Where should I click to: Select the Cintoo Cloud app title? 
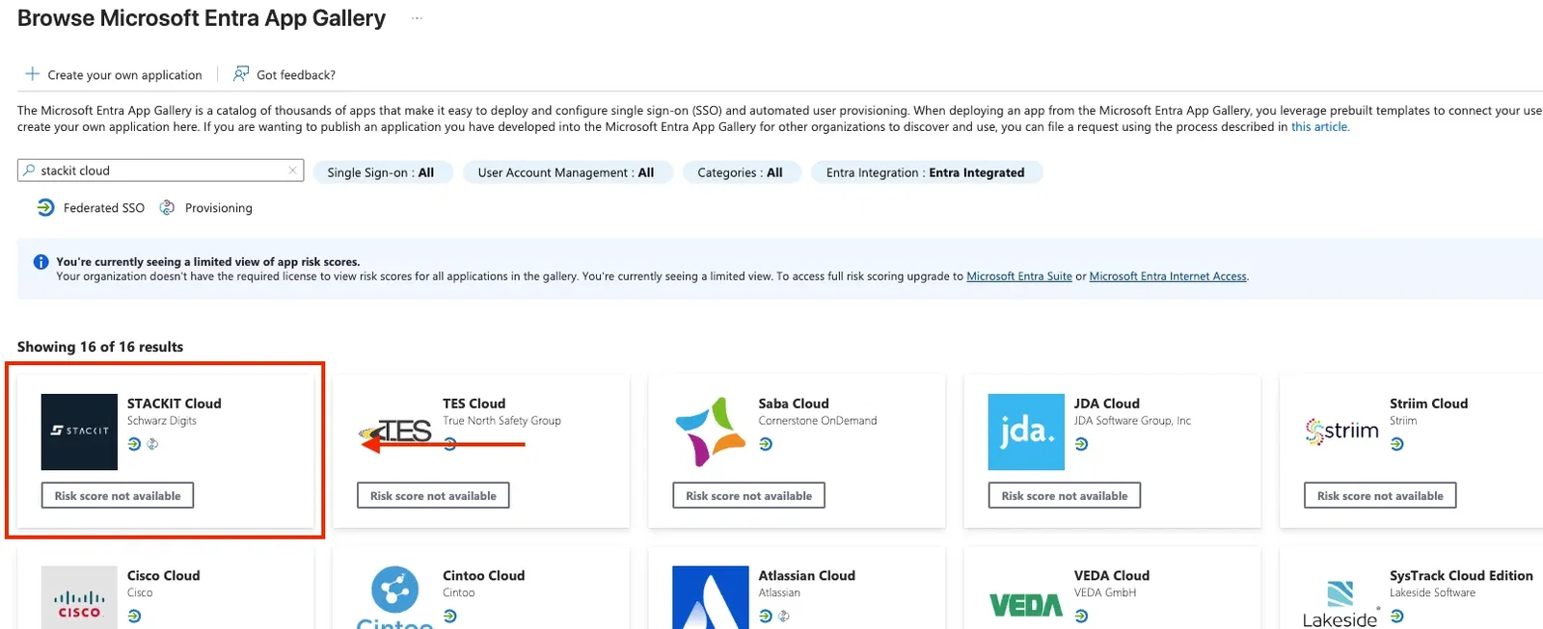pos(484,576)
